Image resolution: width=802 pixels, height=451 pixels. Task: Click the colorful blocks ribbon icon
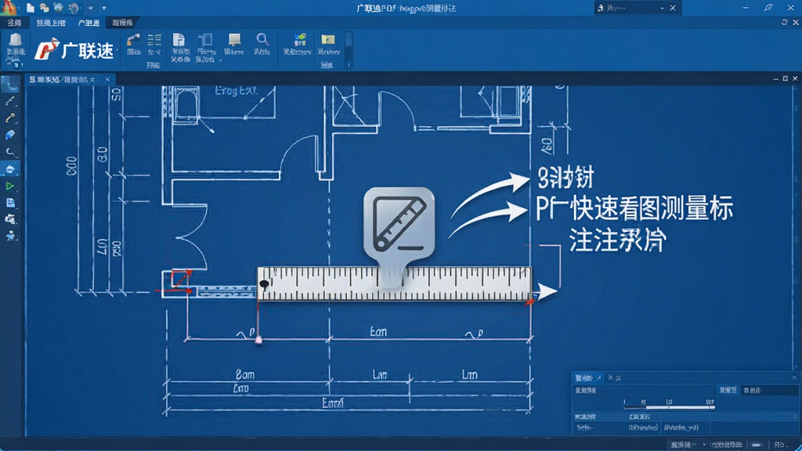pyautogui.click(x=300, y=40)
